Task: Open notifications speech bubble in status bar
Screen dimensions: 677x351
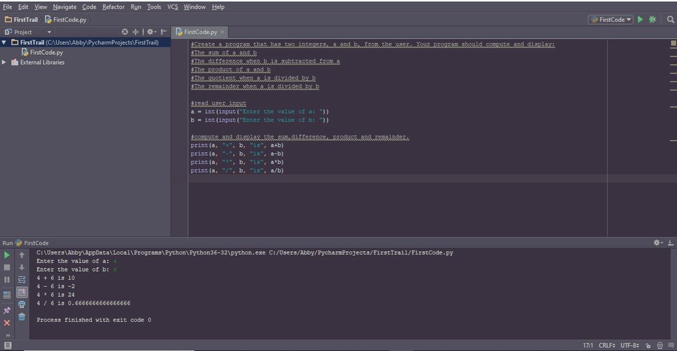Action: pos(671,346)
